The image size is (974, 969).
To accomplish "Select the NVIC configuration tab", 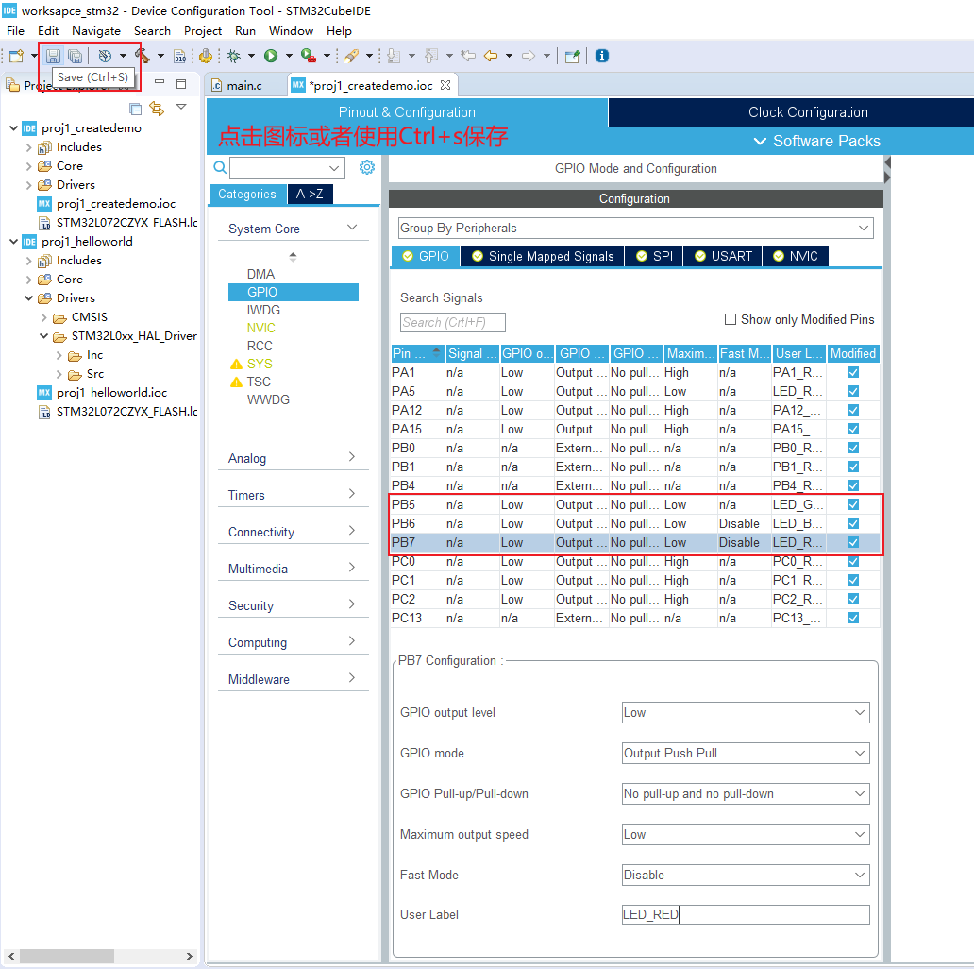I will [x=795, y=256].
